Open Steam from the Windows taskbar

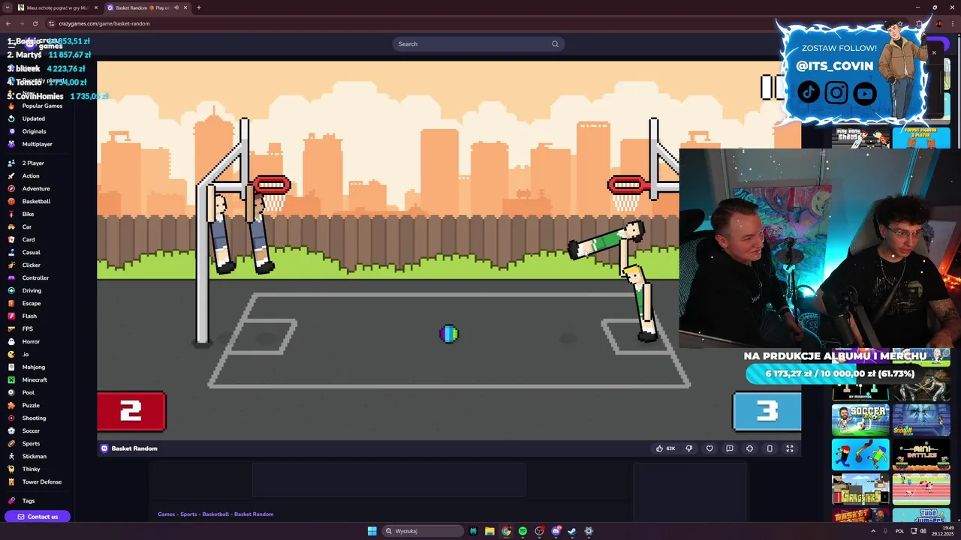(x=572, y=531)
